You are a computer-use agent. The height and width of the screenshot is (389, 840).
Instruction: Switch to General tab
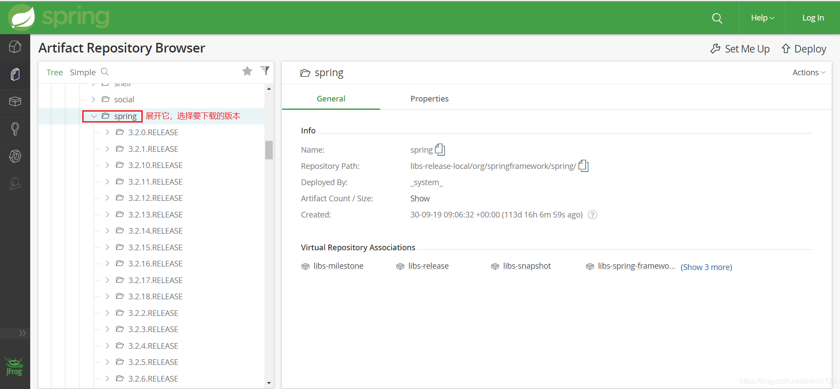point(331,98)
